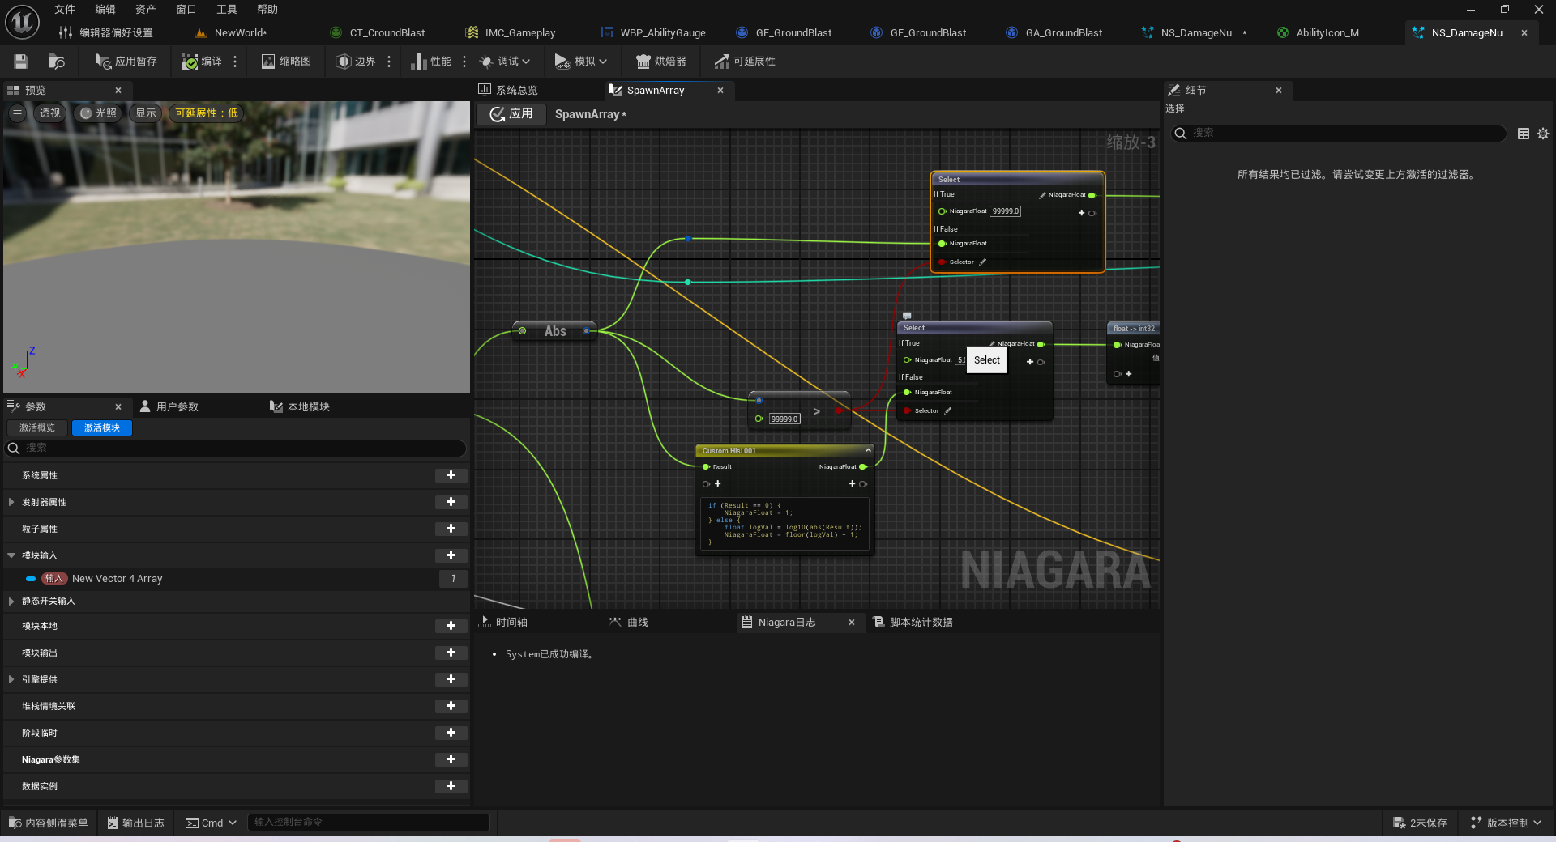The width and height of the screenshot is (1556, 842).
Task: Add a Stage Transients parameter
Action: click(451, 733)
